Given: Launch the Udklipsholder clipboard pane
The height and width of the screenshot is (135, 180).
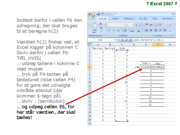Looking at the screenshot, I should pos(104,35).
